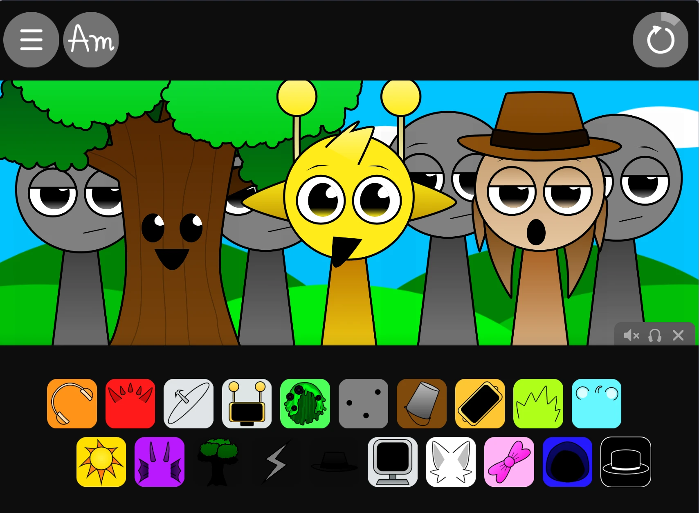The height and width of the screenshot is (513, 699).
Task: Select the light blue bubbles sound icon
Action: point(596,403)
